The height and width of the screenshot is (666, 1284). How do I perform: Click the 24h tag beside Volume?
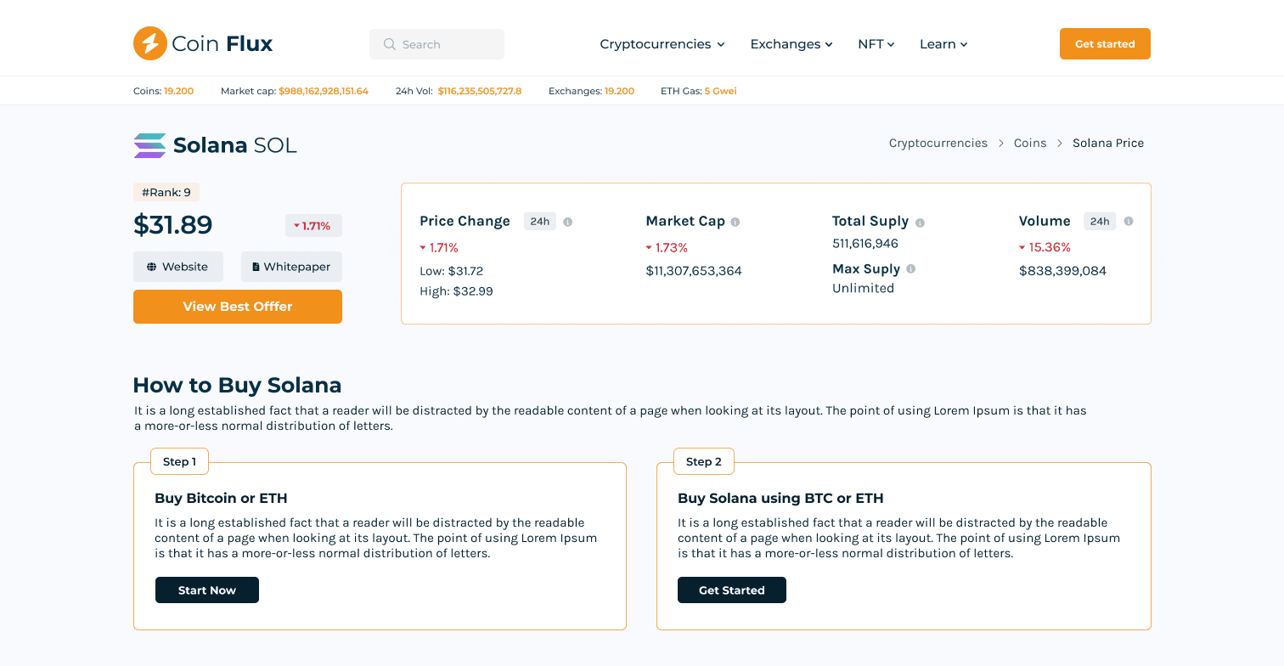1100,222
